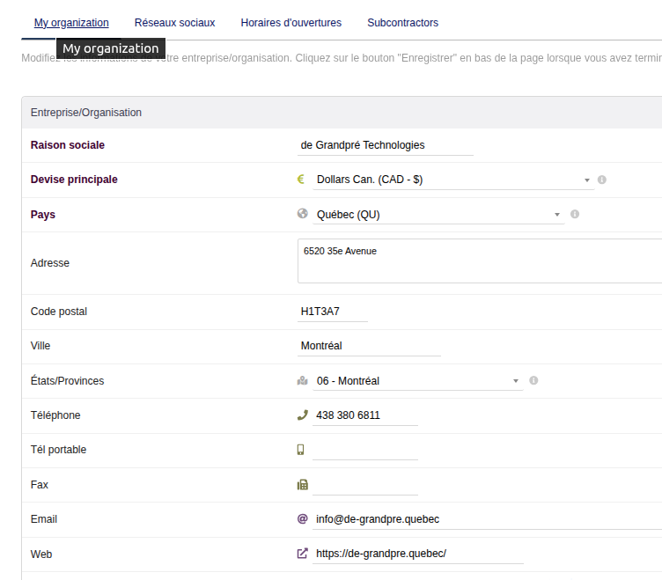Image resolution: width=662 pixels, height=580 pixels.
Task: Open the Devise principale currency dropdown
Action: point(453,180)
